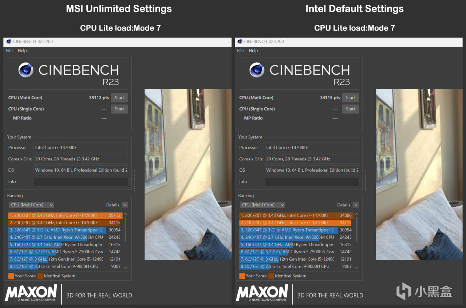Click the OS field in Intel Default window
Image resolution: width=466 pixels, height=308 pixels.
(312, 170)
